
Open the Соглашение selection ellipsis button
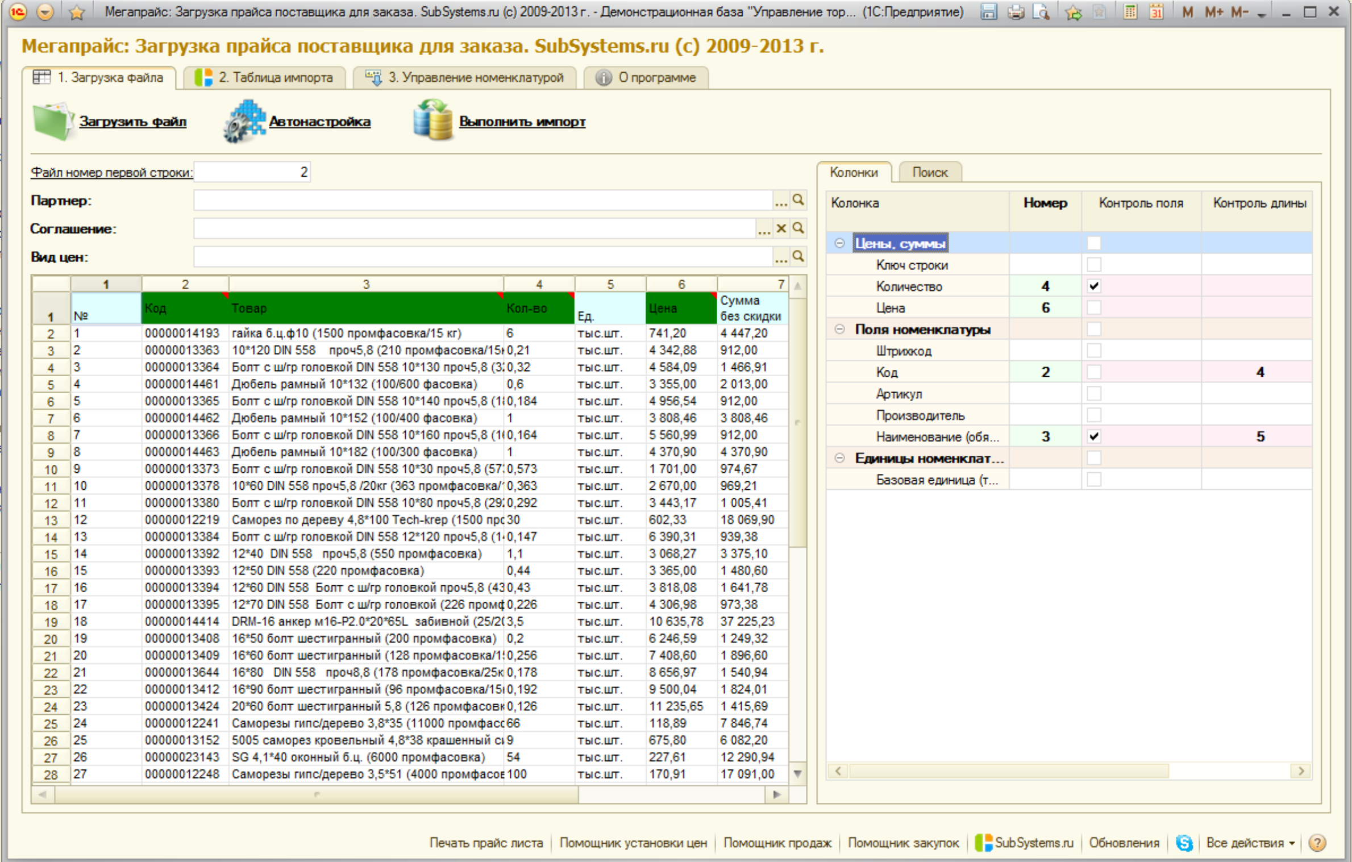pyautogui.click(x=764, y=229)
